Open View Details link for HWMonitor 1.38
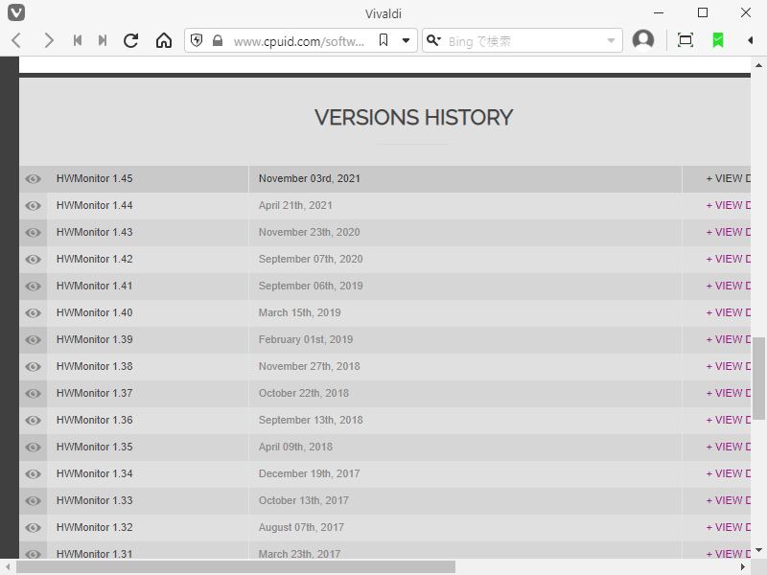Screen dimensions: 767x575 [x=728, y=366]
